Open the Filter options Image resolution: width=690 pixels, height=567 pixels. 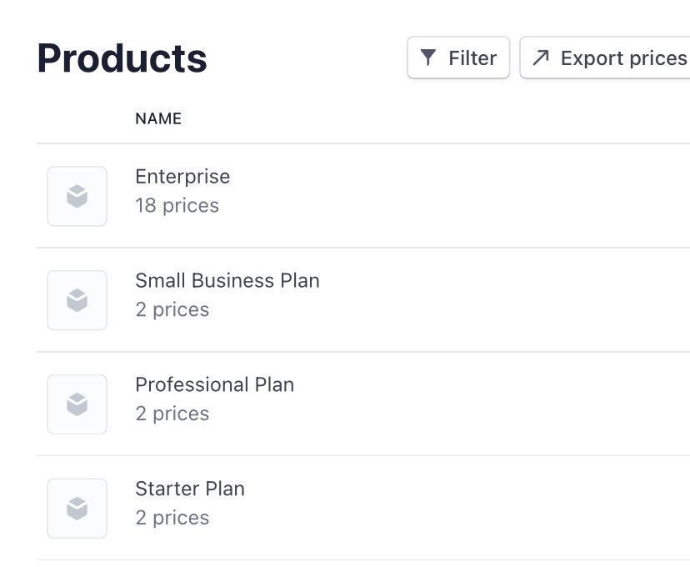(458, 58)
